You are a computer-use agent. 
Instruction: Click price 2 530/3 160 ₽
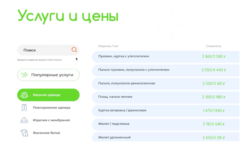pyautogui.click(x=214, y=84)
